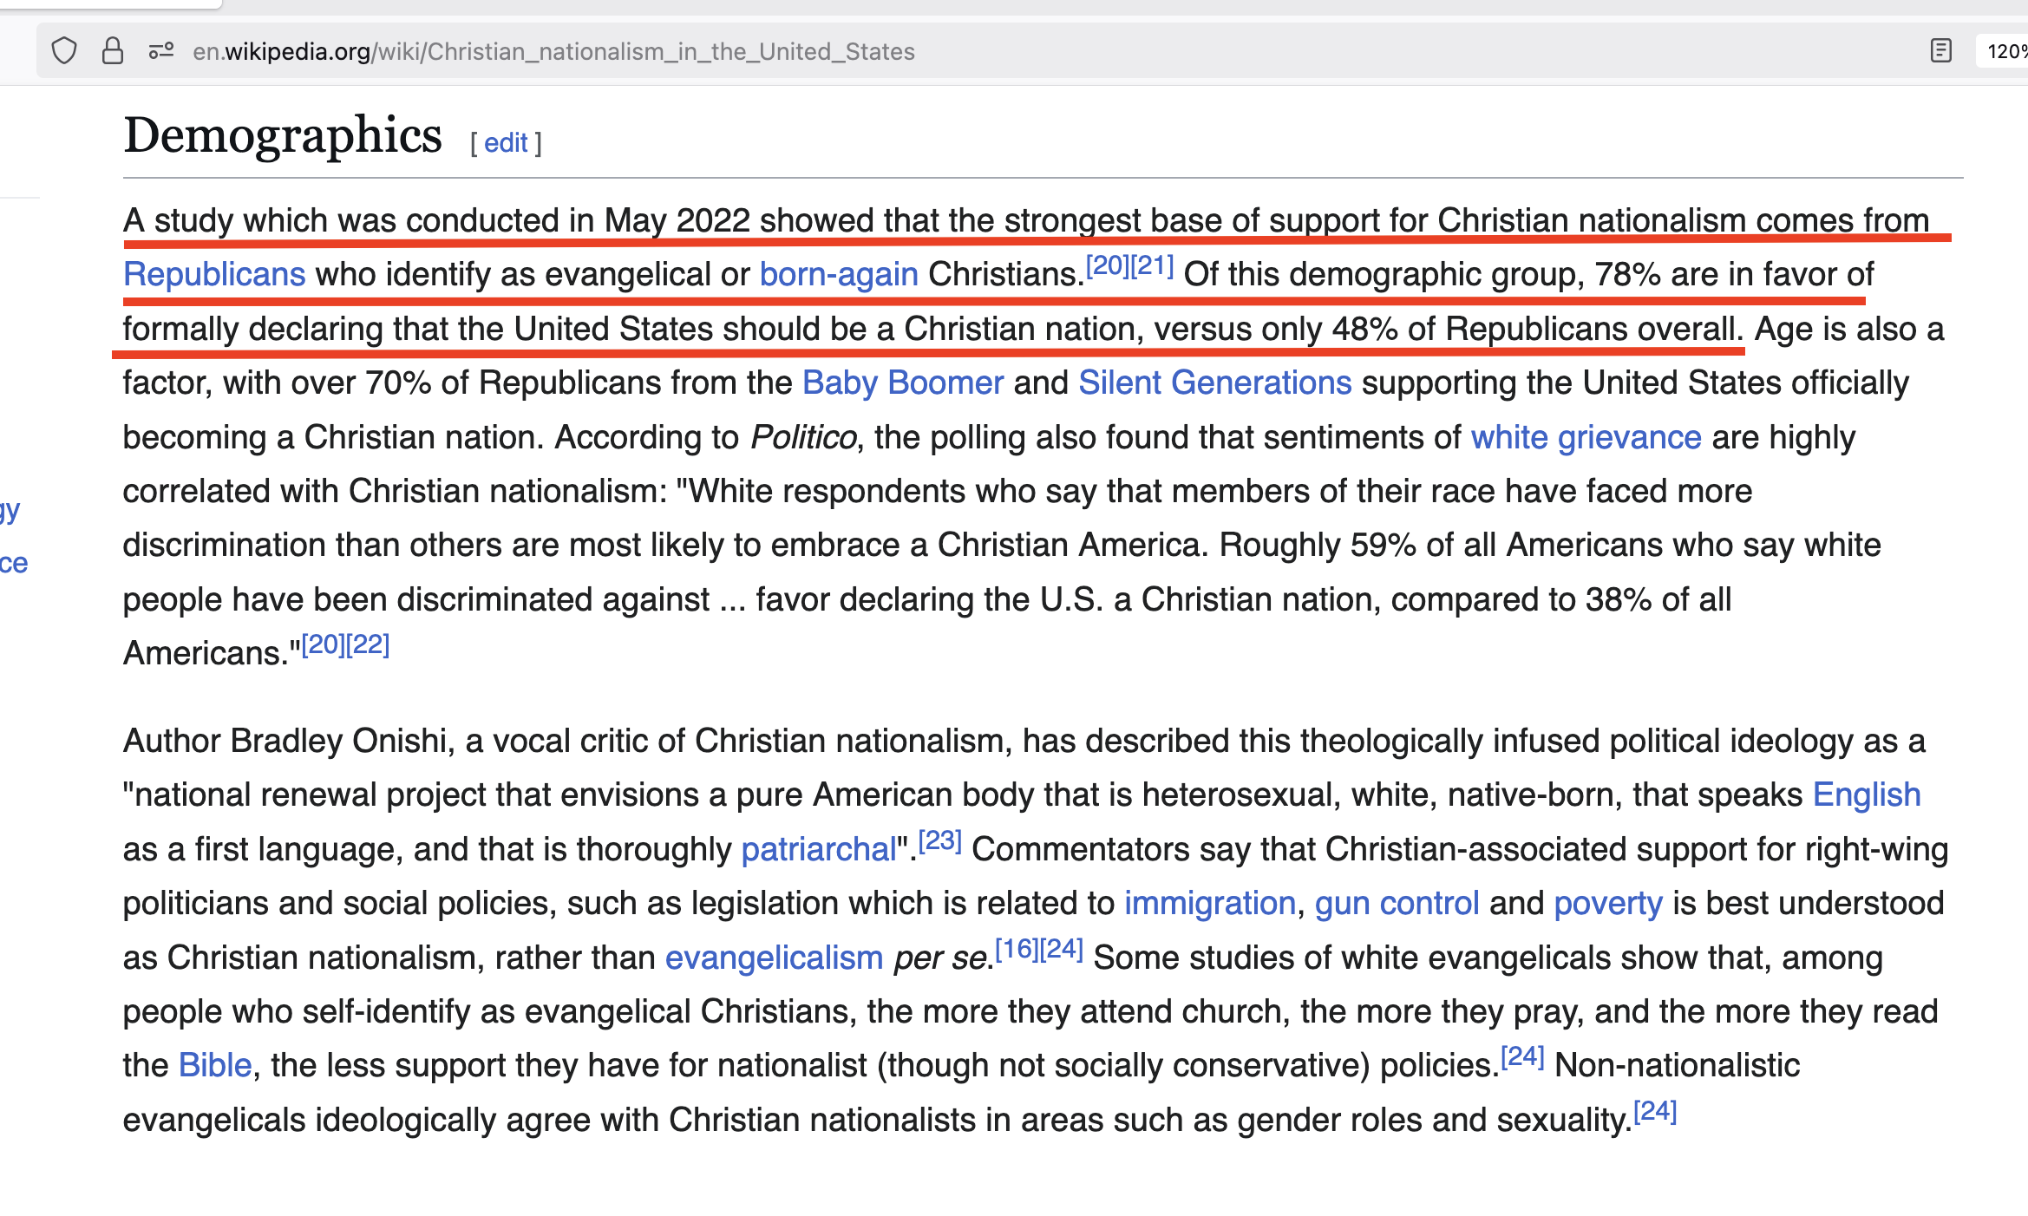Click citation reference [21] after Christians
Viewport: 2028px width, 1216px height.
(1152, 265)
